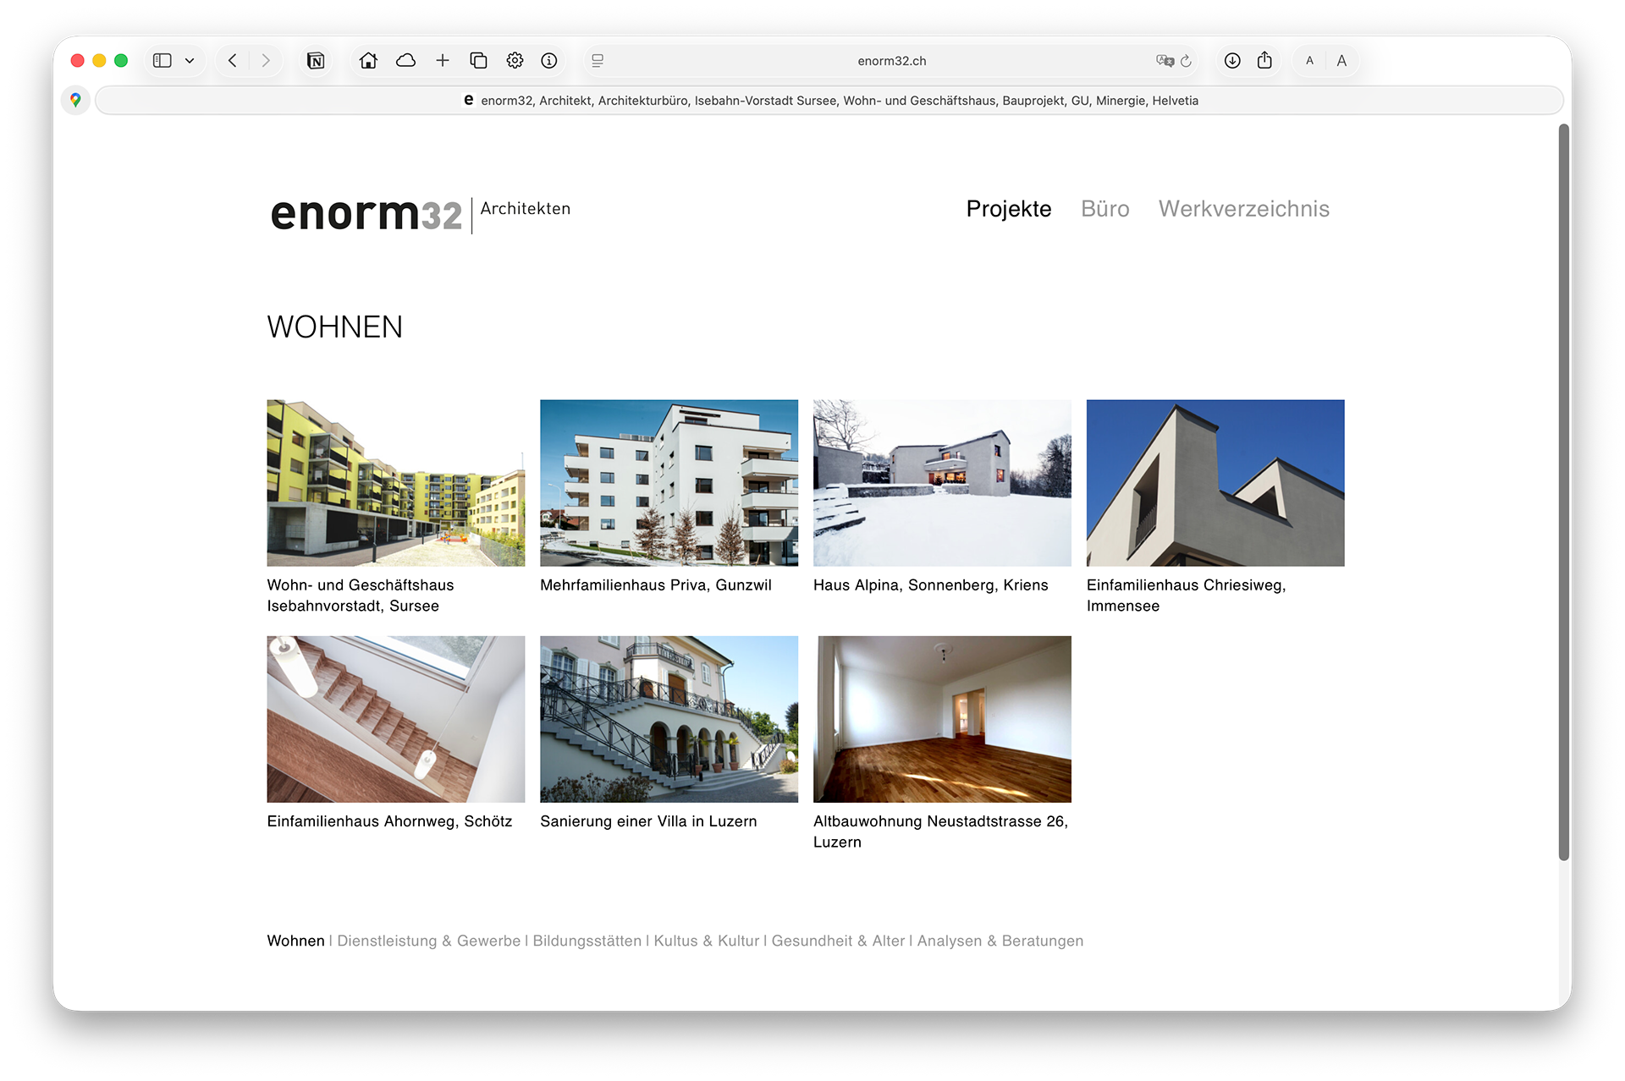This screenshot has height=1081, width=1625.
Task: Increase text size with large A
Action: pyautogui.click(x=1341, y=61)
